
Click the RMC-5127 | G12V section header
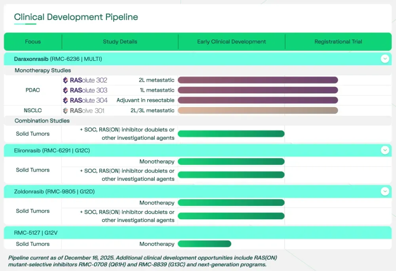coord(36,232)
